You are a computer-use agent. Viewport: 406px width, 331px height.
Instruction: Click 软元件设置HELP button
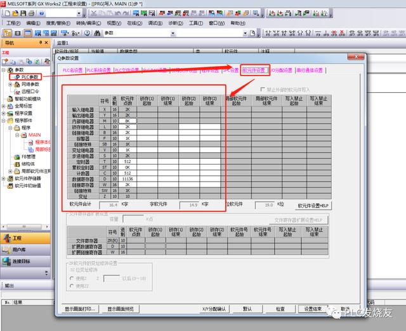(313, 205)
